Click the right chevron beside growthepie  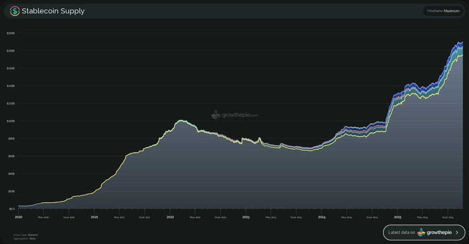457,232
